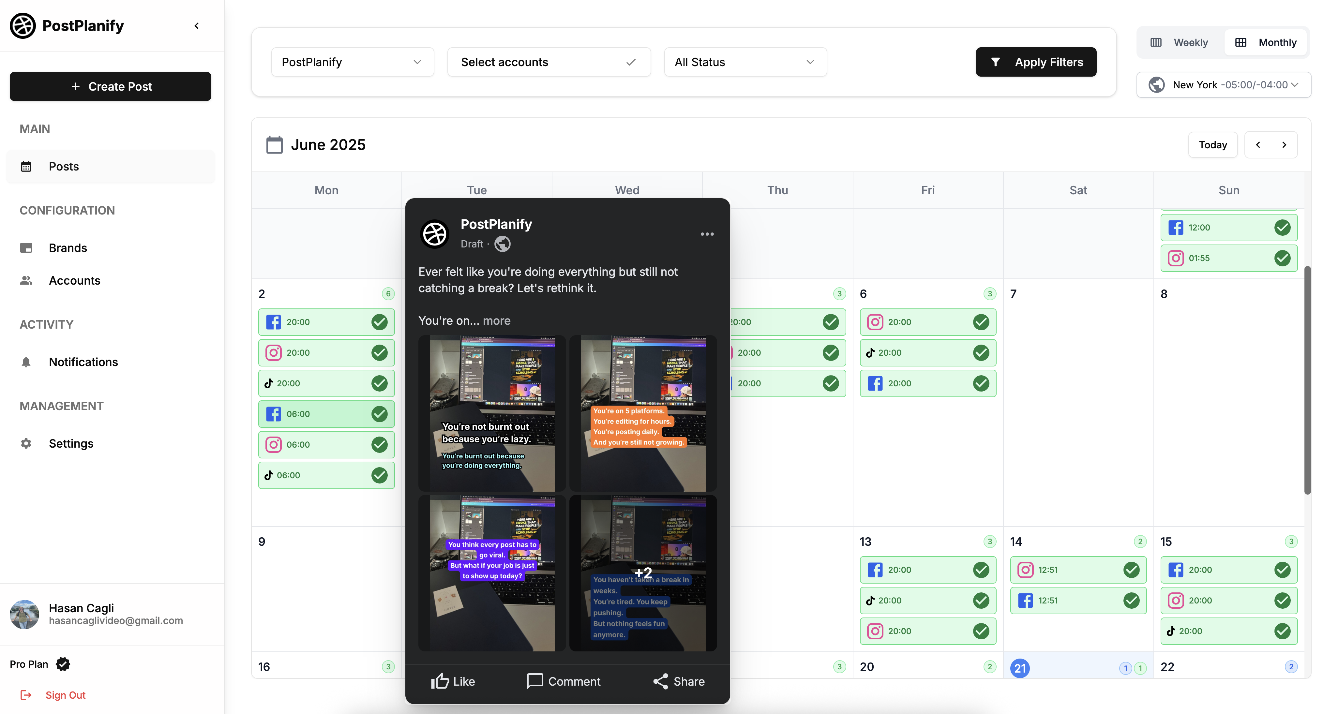Click the Comment button in preview

pyautogui.click(x=563, y=682)
